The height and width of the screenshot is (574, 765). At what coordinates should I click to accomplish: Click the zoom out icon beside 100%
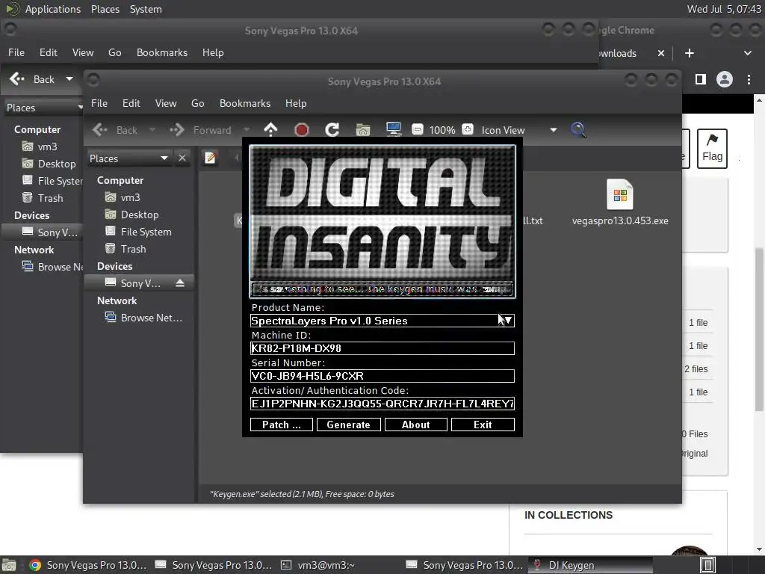tap(417, 129)
